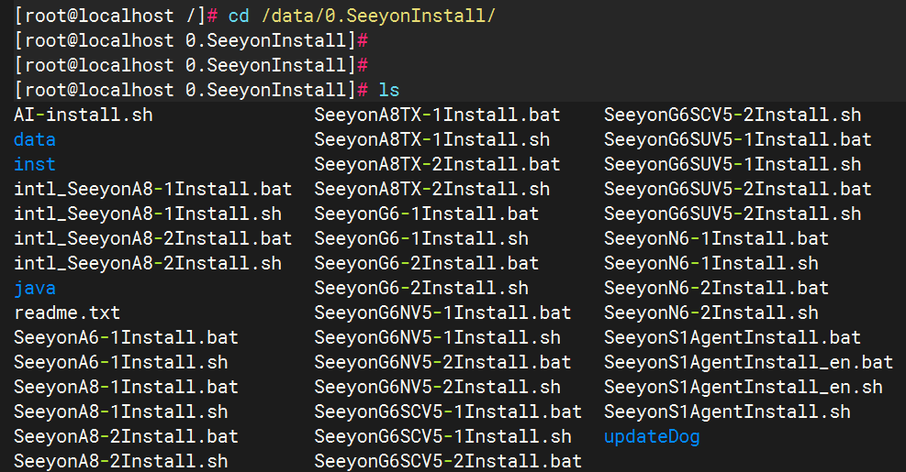Image resolution: width=906 pixels, height=472 pixels.
Task: Click SeeyonG6NV5-2Install.sh file name
Action: pyautogui.click(x=438, y=388)
